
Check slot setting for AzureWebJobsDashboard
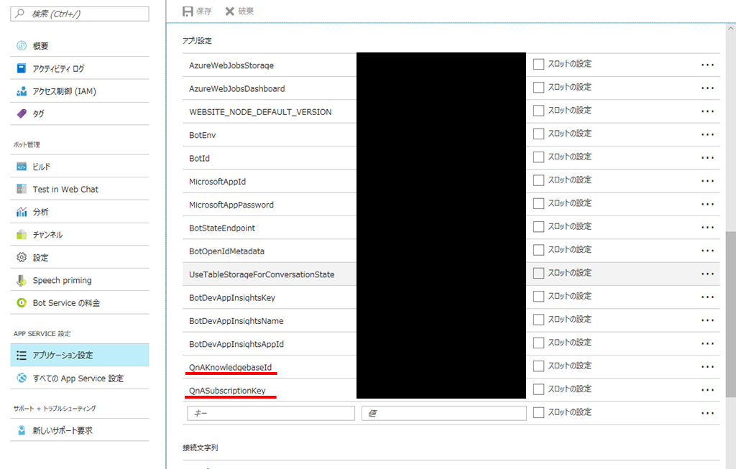point(539,87)
